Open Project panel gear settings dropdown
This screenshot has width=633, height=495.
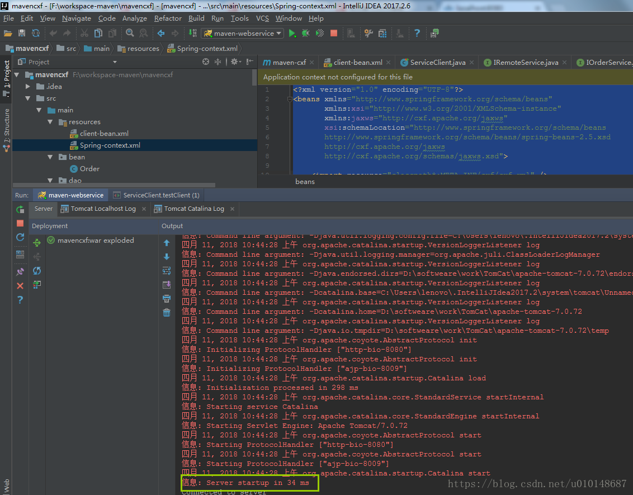click(235, 62)
